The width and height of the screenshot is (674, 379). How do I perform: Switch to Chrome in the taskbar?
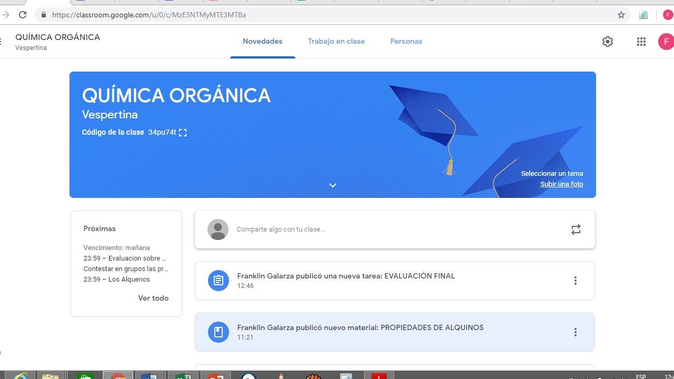click(x=117, y=375)
